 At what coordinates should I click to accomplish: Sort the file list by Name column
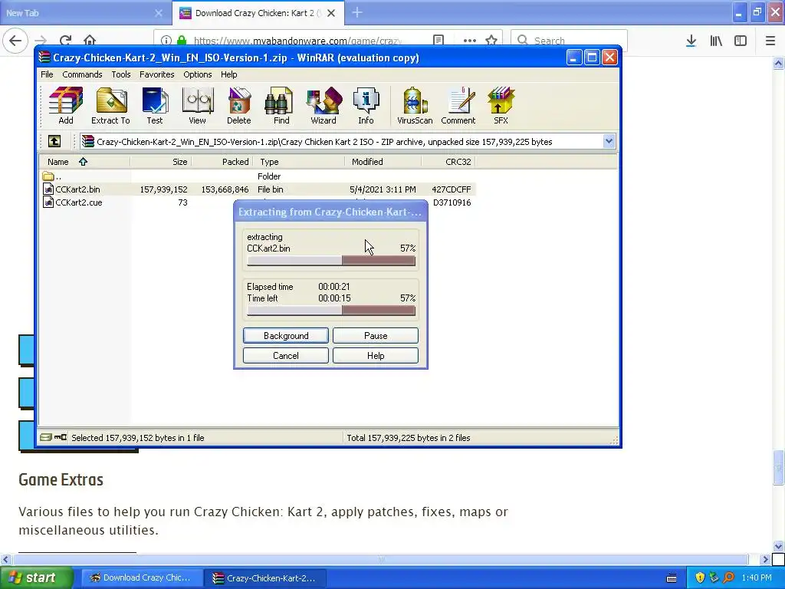[84, 162]
